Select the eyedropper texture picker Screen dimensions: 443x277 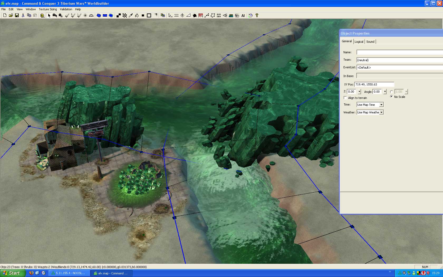tap(131, 16)
